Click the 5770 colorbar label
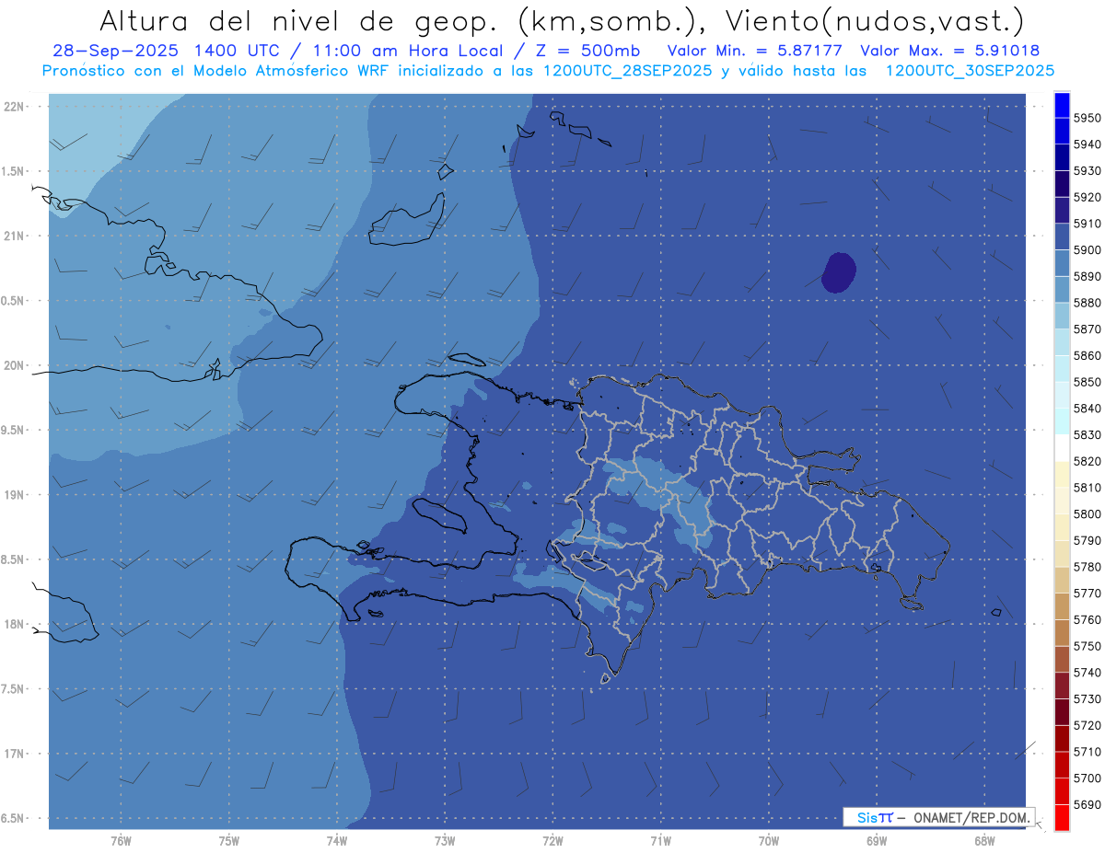Image resolution: width=1105 pixels, height=853 pixels. pos(1087,594)
